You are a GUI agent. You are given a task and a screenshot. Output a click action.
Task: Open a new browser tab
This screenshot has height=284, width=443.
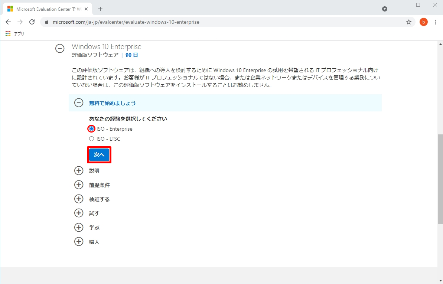pos(100,9)
